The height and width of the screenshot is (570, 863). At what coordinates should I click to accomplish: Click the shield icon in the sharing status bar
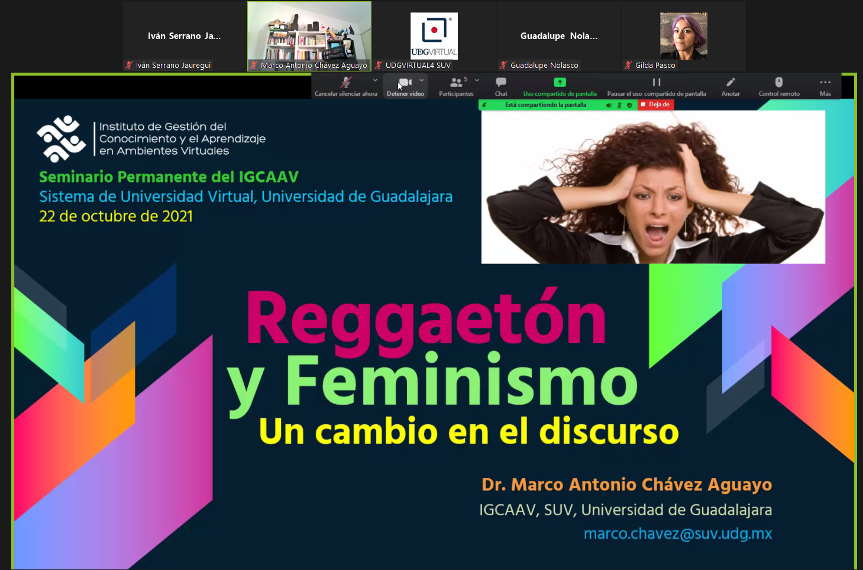[x=629, y=105]
